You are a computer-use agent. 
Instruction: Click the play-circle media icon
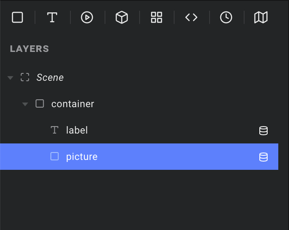click(87, 17)
